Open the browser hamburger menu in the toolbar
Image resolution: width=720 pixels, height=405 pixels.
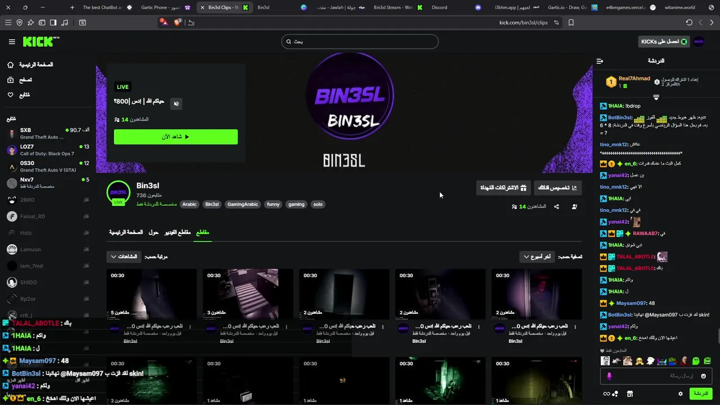[x=8, y=22]
